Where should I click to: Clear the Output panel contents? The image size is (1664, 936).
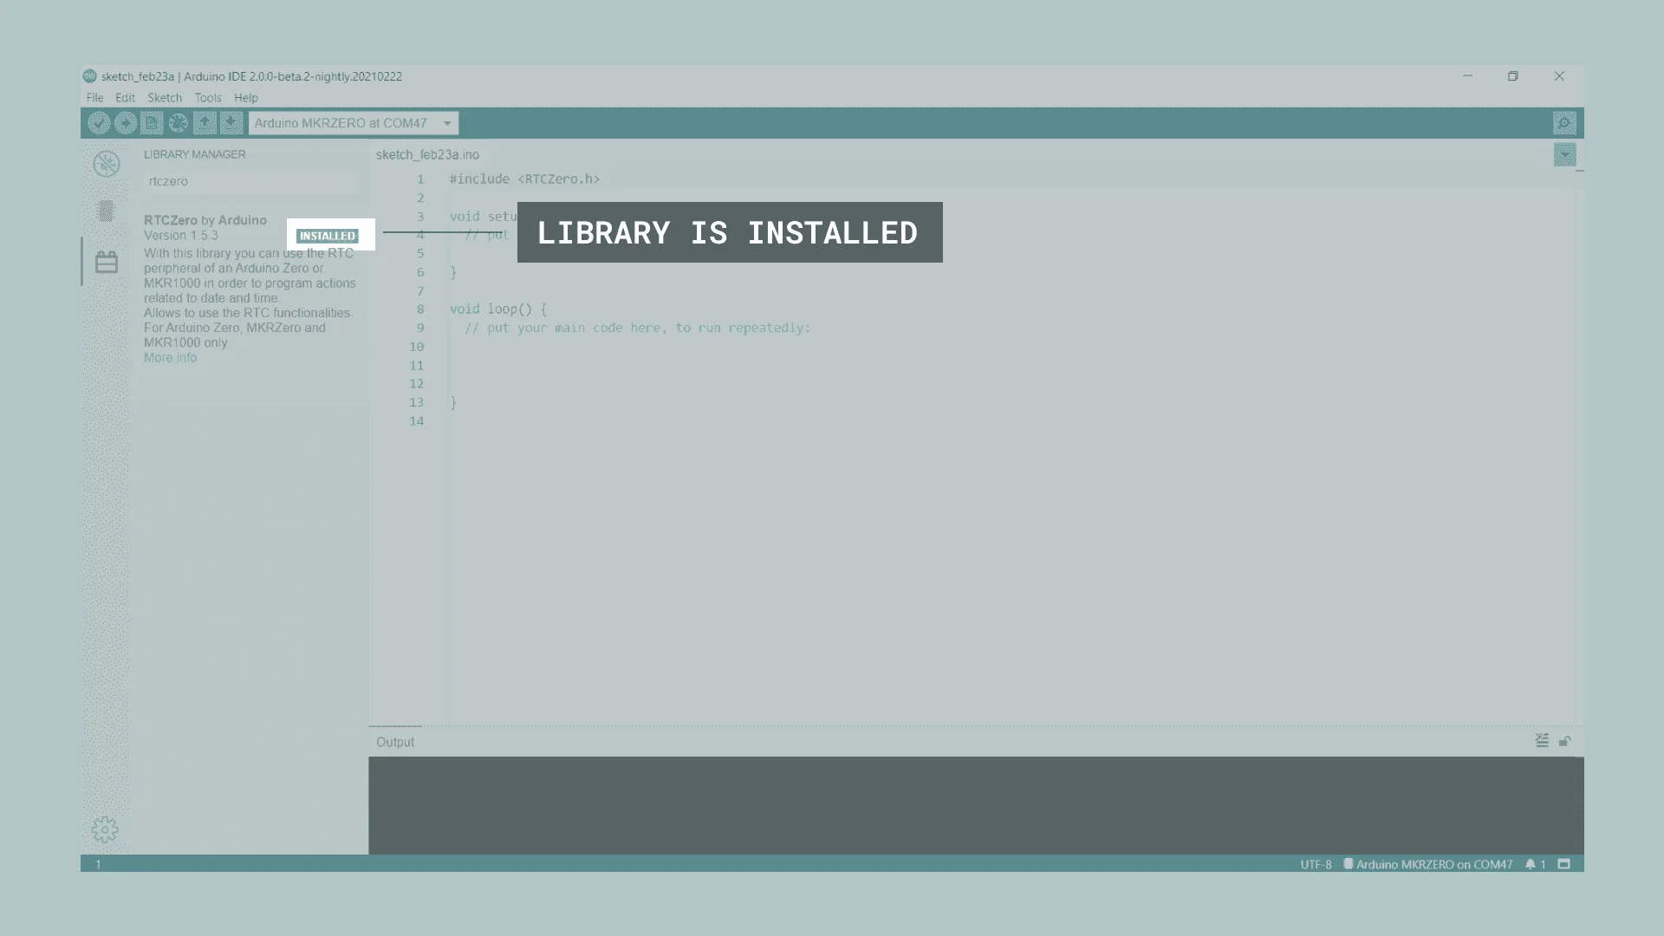pyautogui.click(x=1542, y=741)
